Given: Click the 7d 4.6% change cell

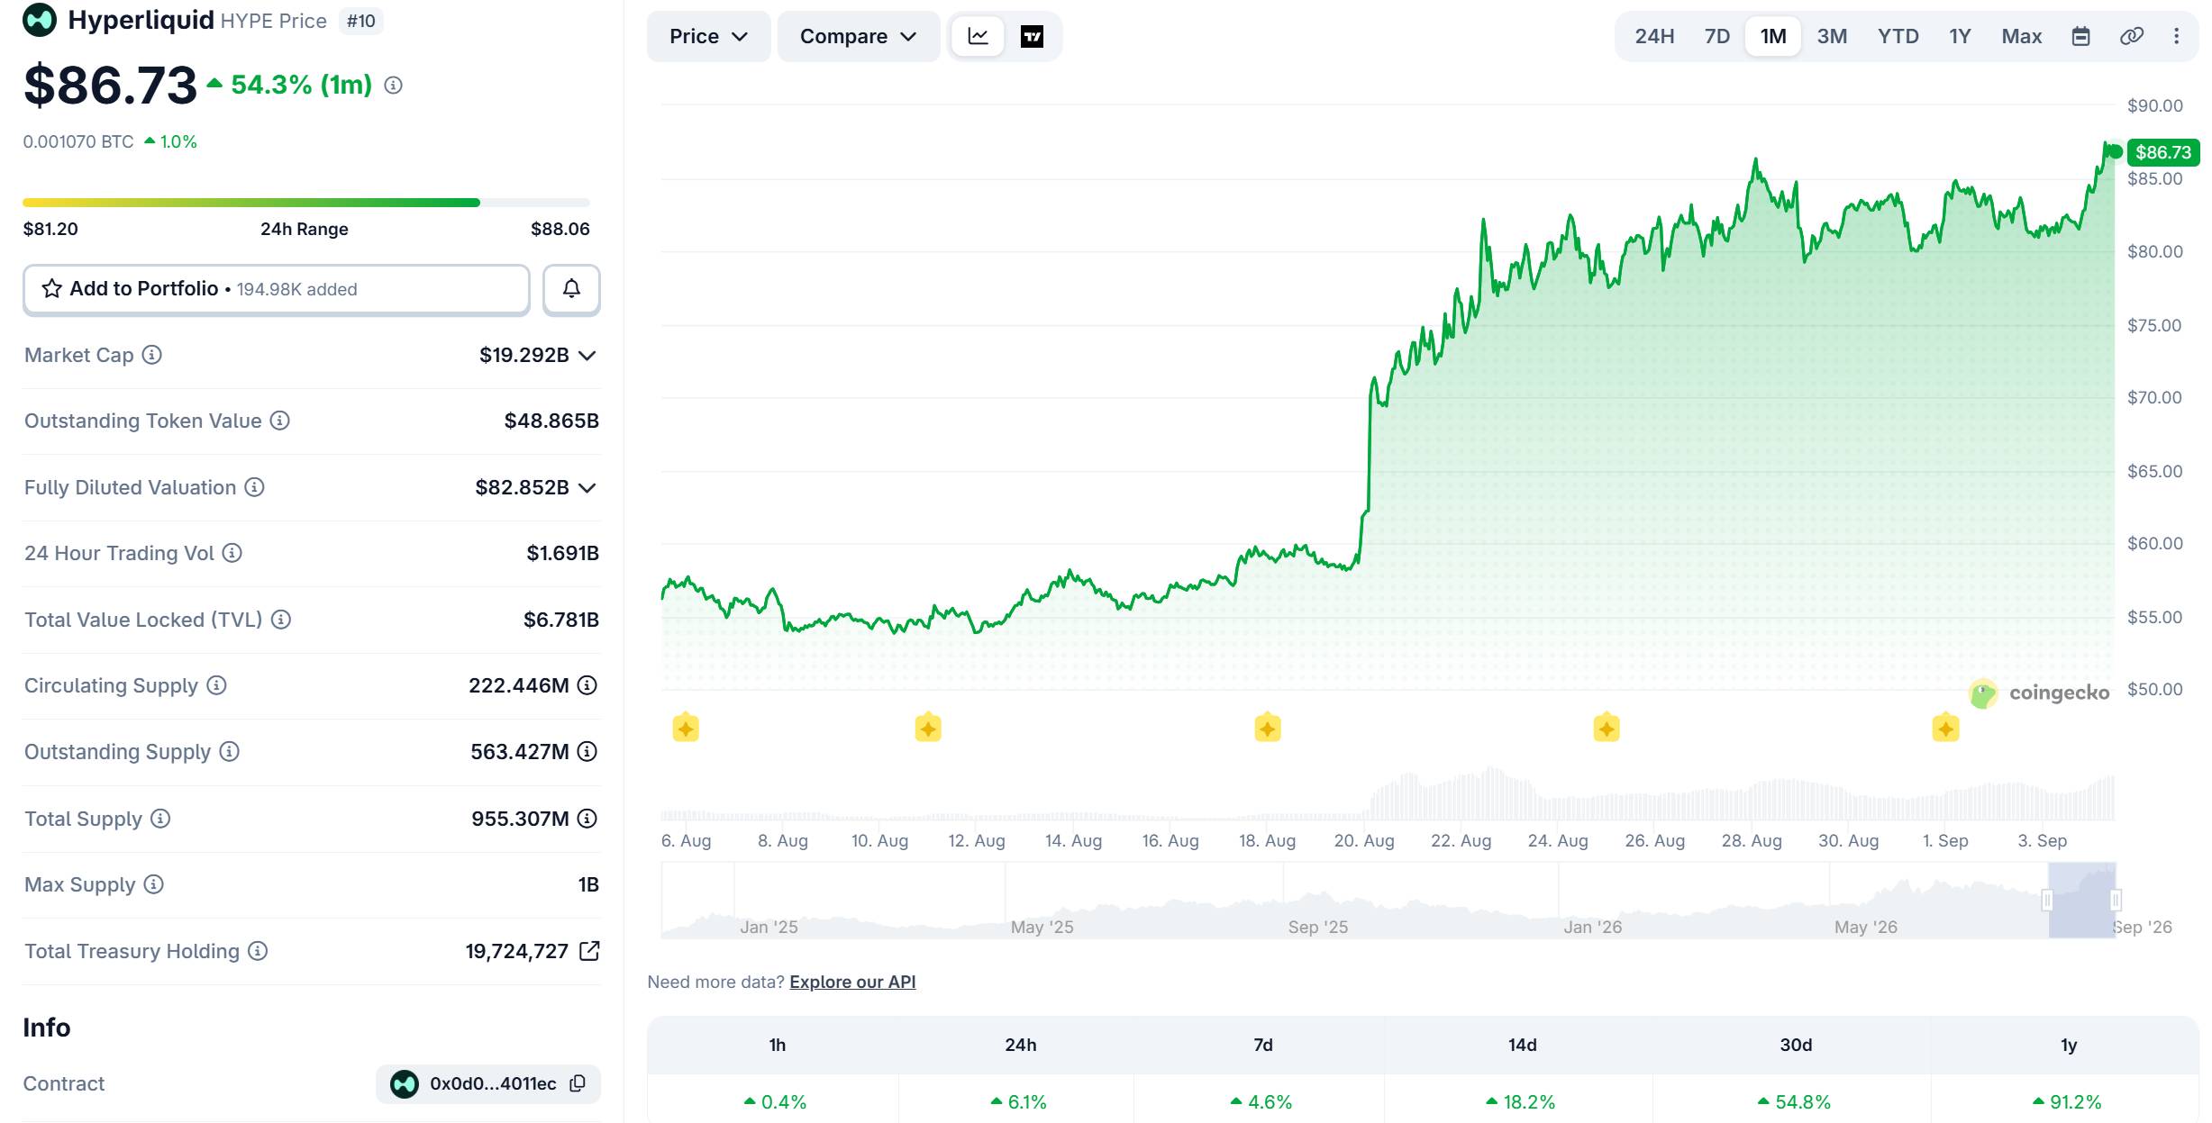Looking at the screenshot, I should 1261,1101.
